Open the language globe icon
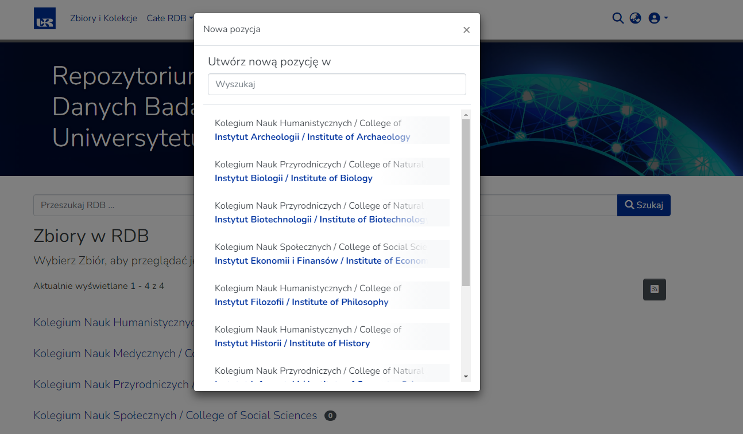The height and width of the screenshot is (434, 743). click(635, 18)
